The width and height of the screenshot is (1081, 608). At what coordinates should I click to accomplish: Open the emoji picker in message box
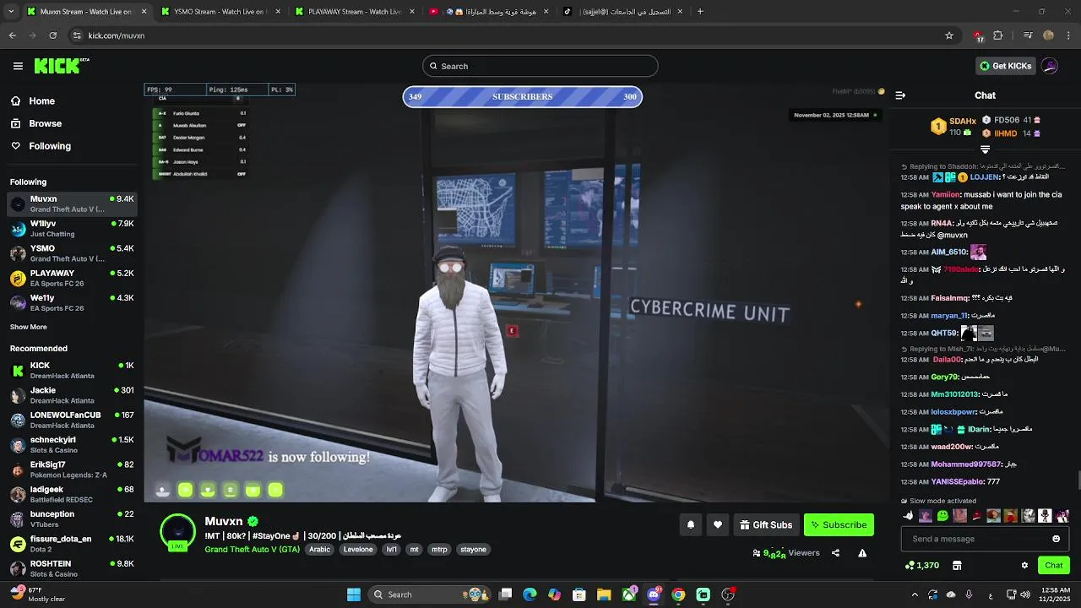(x=1056, y=539)
